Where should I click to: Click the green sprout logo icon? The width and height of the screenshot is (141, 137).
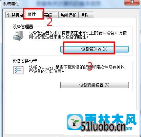[x=75, y=122]
